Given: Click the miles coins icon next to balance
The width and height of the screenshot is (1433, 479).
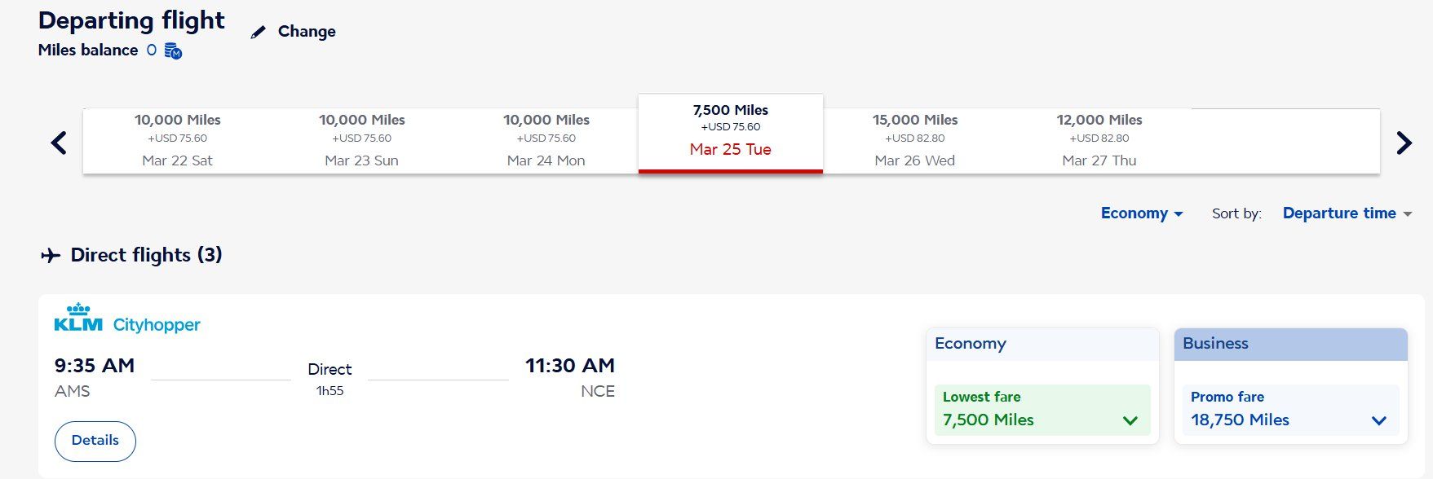Looking at the screenshot, I should click(173, 51).
